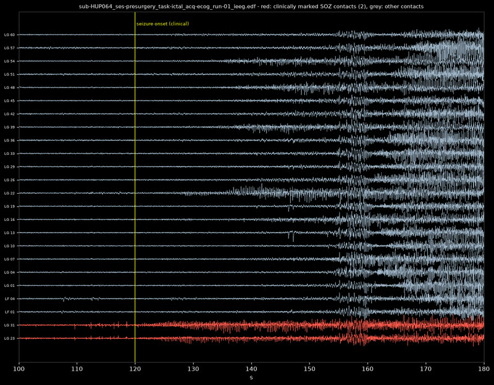Viewport: 494px width, 385px height.
Task: Select channel label LG 04
Action: pyautogui.click(x=9, y=272)
